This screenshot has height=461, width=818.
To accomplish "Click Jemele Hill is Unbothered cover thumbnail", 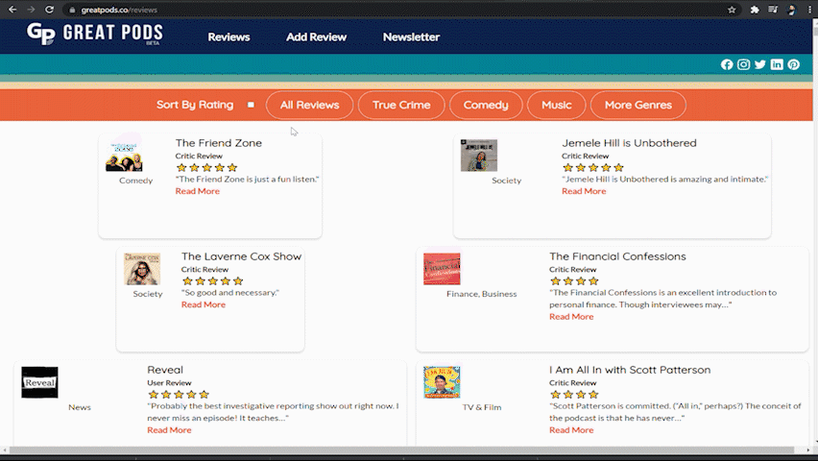I will tap(479, 156).
